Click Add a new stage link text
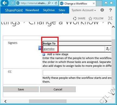Screen dimensions: 117x105 58,54
